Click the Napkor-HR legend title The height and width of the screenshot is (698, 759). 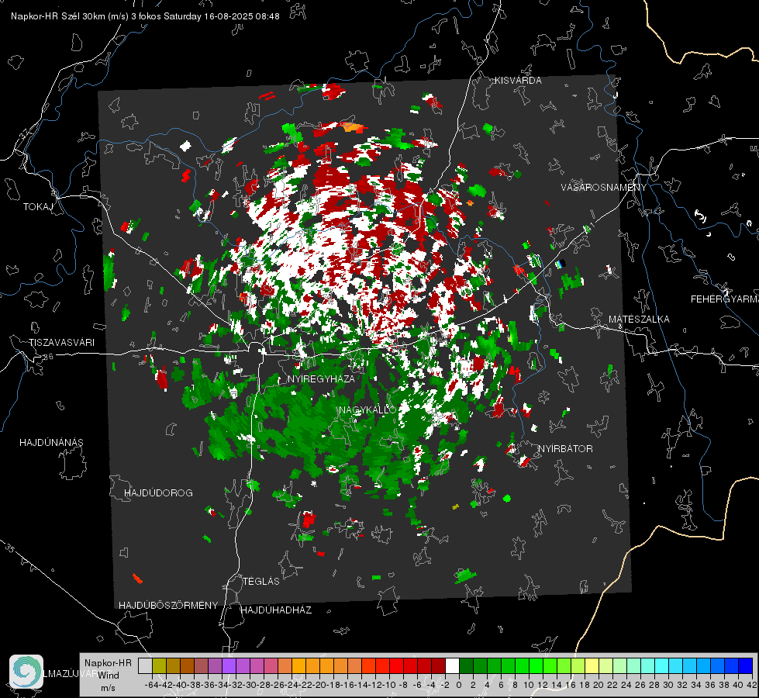108,663
